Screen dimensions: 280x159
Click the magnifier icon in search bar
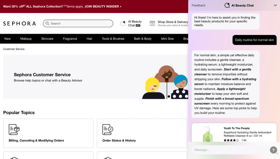click(x=47, y=23)
